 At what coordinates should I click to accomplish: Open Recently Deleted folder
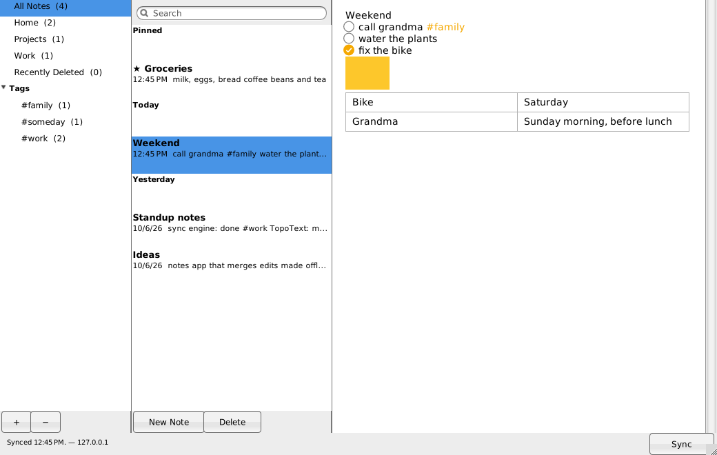[65, 72]
